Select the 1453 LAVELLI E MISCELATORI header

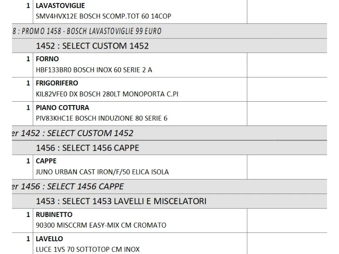169,201
